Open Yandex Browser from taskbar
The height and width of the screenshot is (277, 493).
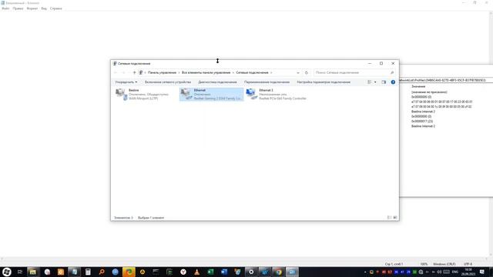tap(183, 272)
